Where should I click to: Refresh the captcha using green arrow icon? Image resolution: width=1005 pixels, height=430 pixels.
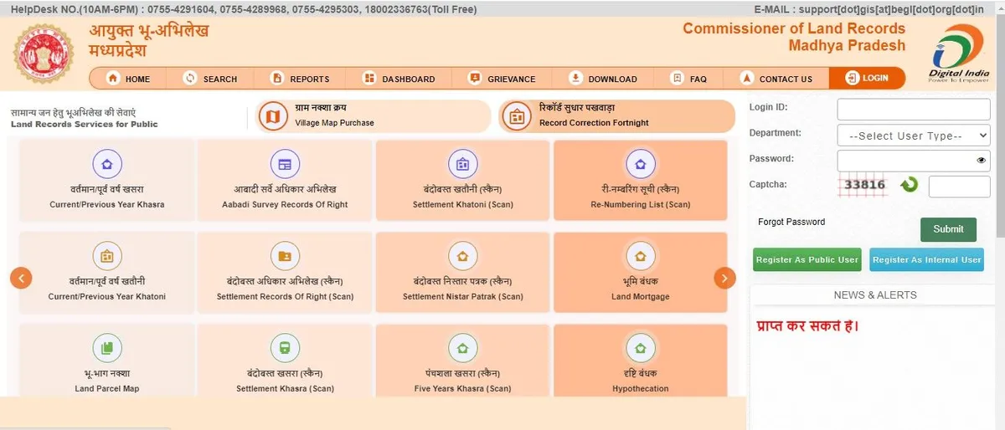point(910,185)
